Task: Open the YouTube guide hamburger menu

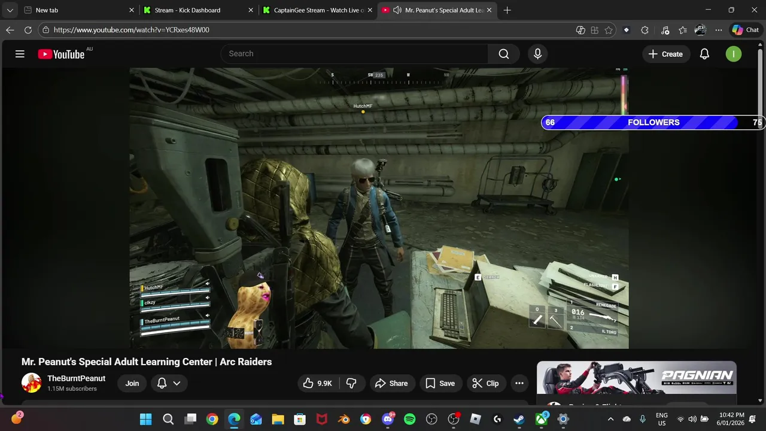Action: coord(20,54)
